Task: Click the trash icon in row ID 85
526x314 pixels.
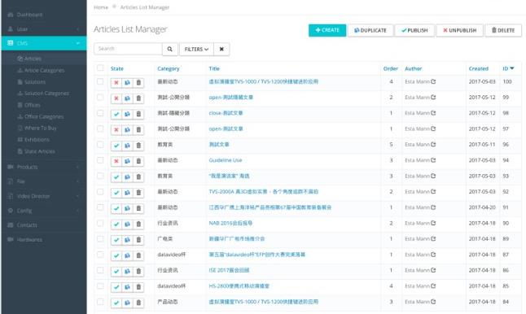Action: pos(138,287)
